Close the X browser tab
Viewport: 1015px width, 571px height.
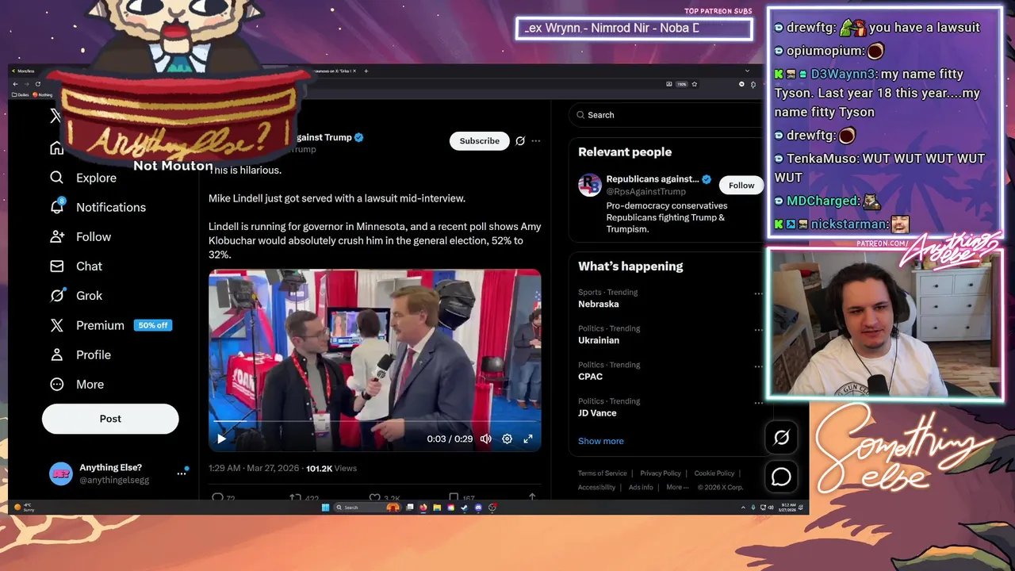tap(354, 71)
